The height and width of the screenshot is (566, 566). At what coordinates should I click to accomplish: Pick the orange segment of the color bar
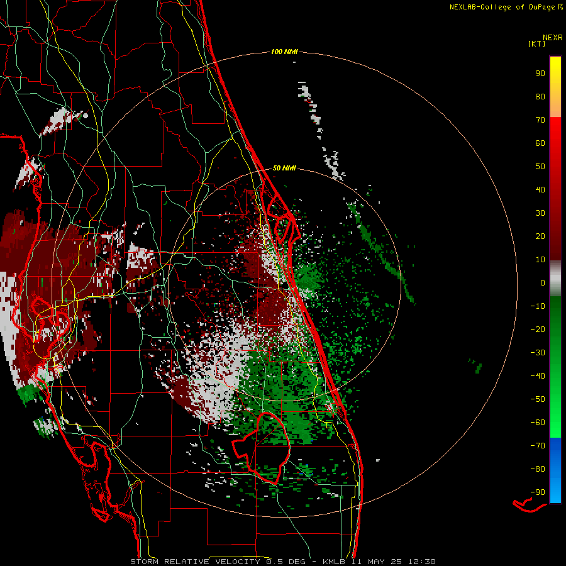tap(555, 104)
